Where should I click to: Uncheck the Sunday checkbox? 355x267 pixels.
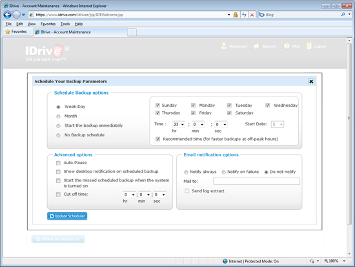[157, 106]
